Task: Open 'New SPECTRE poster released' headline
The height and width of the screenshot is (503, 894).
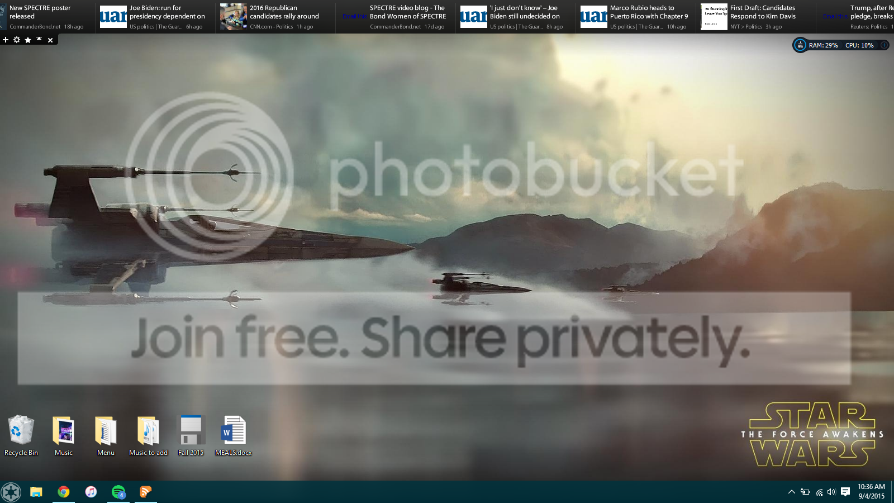Action: (x=40, y=12)
